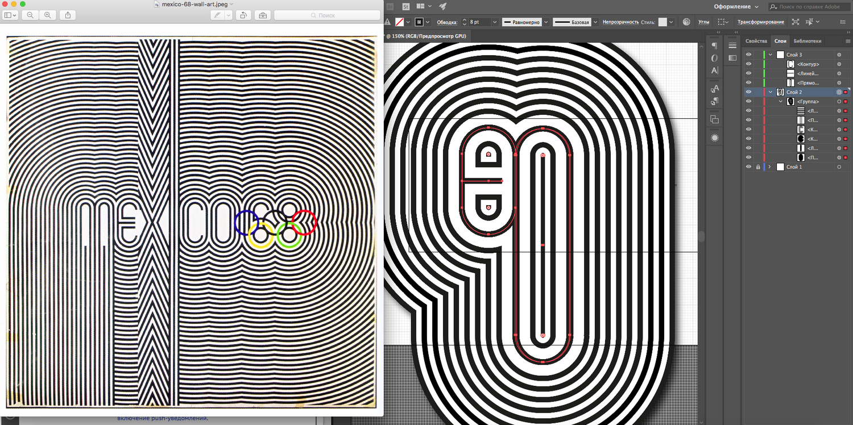Open the Обводка stroke panel link
Screen dimensions: 853x425
pyautogui.click(x=447, y=22)
